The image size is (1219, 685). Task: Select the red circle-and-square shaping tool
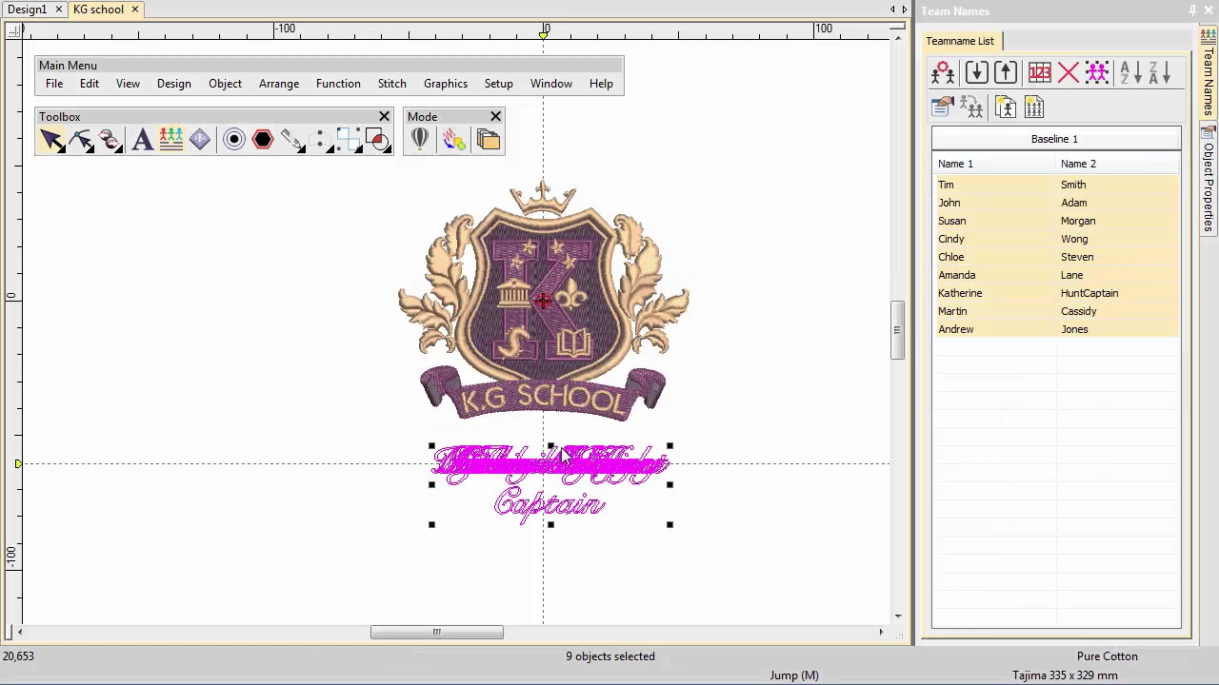(378, 141)
